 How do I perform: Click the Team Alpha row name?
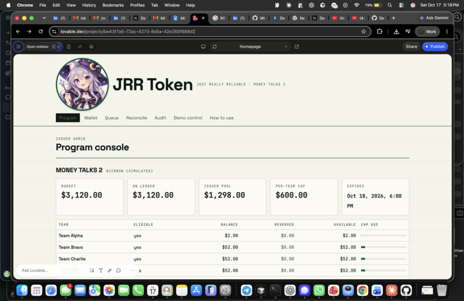pyautogui.click(x=71, y=236)
